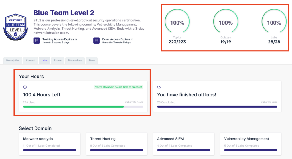Click the Labs 100% progress circle
Viewport: 292px width, 159px height.
click(x=274, y=21)
